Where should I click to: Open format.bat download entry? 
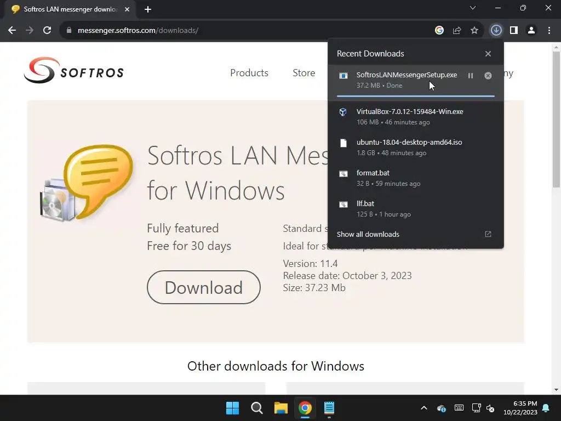pyautogui.click(x=416, y=178)
